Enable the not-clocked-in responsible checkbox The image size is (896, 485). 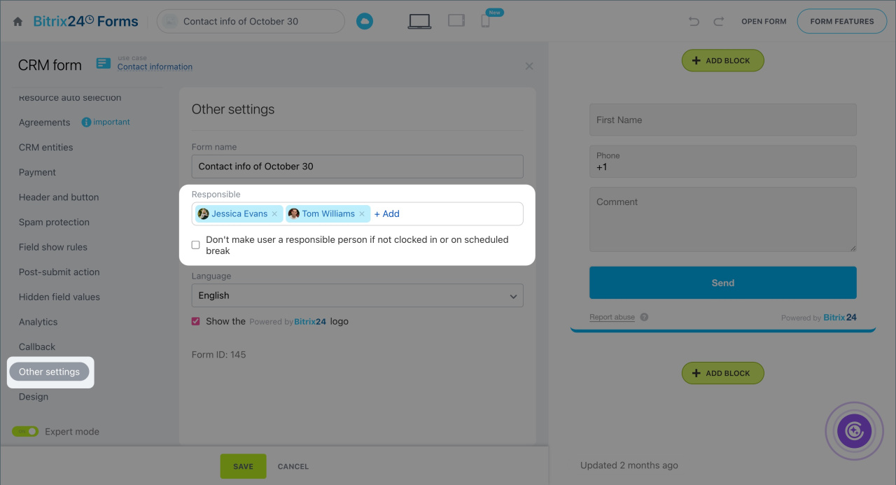[196, 245]
